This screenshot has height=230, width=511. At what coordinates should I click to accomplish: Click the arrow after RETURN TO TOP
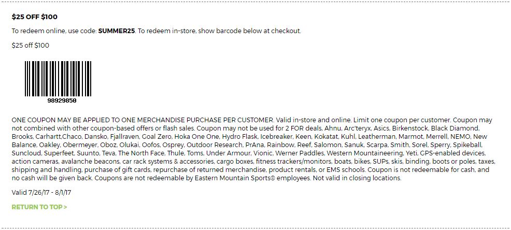pyautogui.click(x=65, y=207)
